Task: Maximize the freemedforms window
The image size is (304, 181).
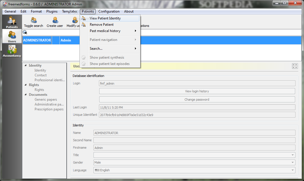Action: (285, 3)
